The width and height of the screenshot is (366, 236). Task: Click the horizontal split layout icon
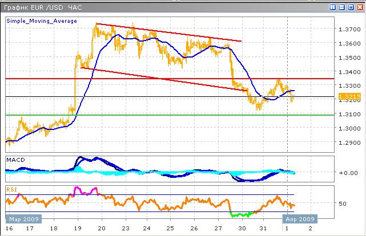tap(341, 7)
